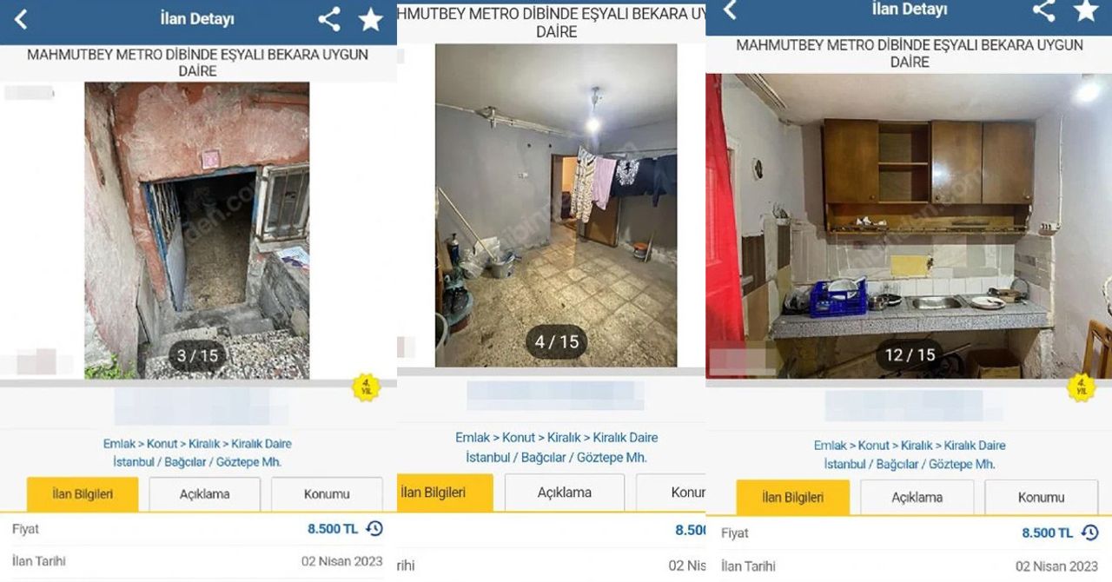
Task: Open Konumu tab in right panel
Action: 1041,498
